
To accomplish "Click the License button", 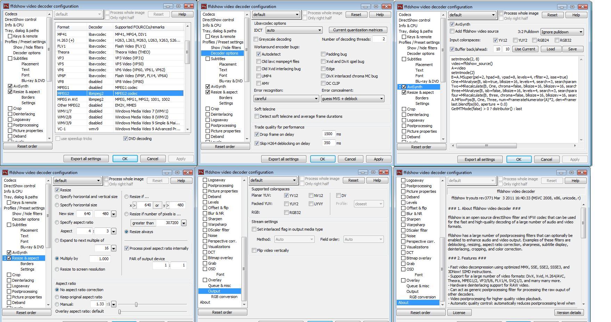I will click(x=459, y=313).
